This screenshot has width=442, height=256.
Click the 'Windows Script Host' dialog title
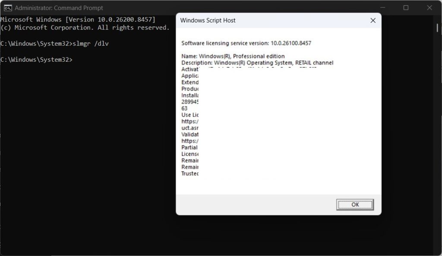tap(208, 20)
